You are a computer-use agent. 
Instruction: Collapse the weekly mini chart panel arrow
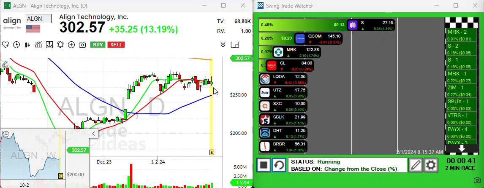93,134
